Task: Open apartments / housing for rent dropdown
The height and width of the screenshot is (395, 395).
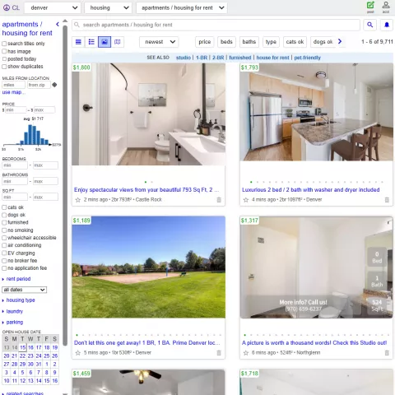Action: click(x=182, y=7)
